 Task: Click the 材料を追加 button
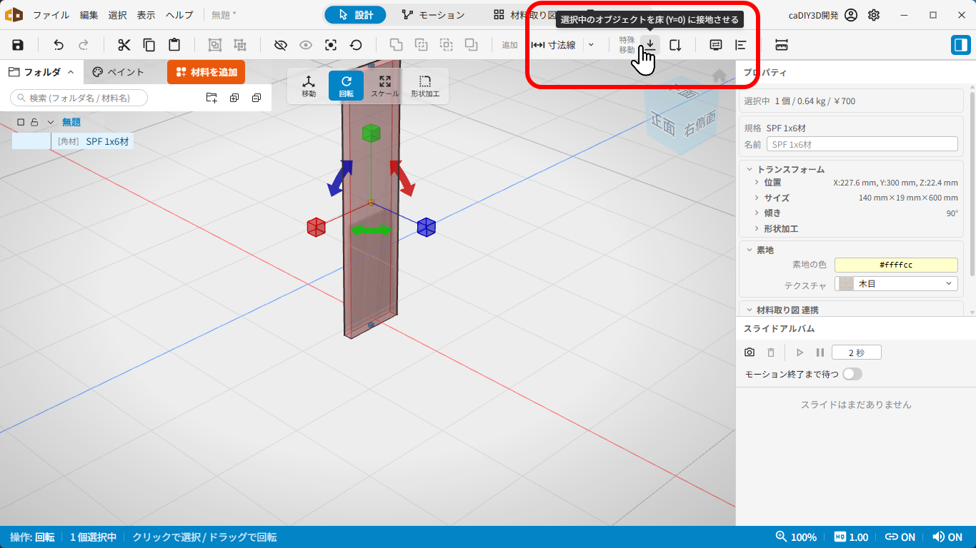[x=206, y=72]
